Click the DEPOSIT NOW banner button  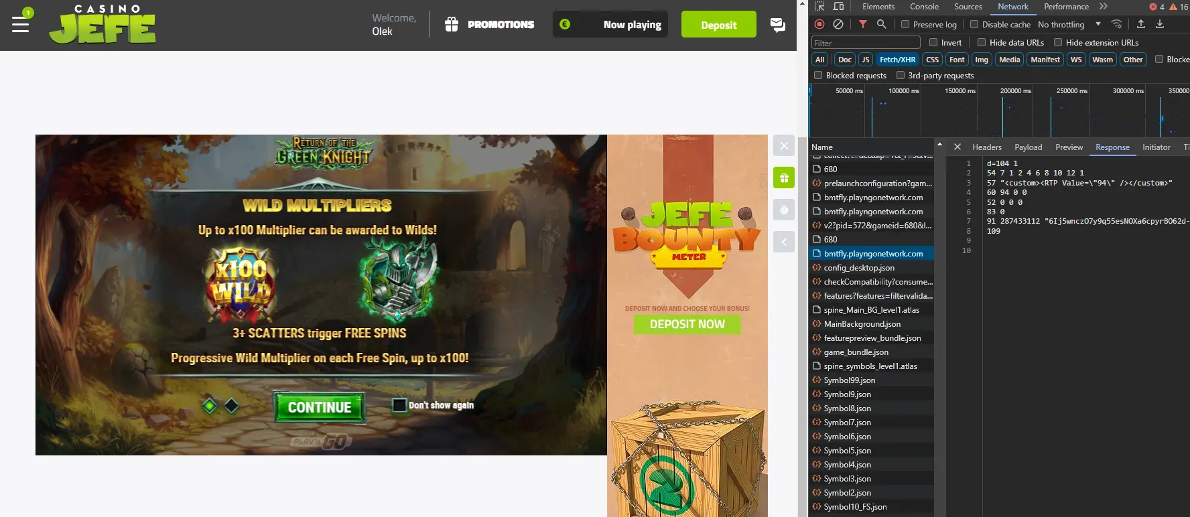click(687, 324)
